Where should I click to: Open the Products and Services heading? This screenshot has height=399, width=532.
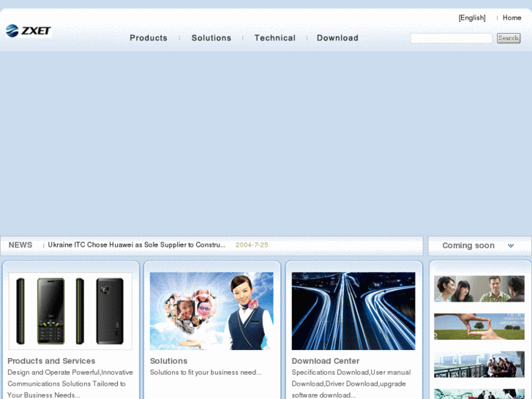tap(51, 361)
